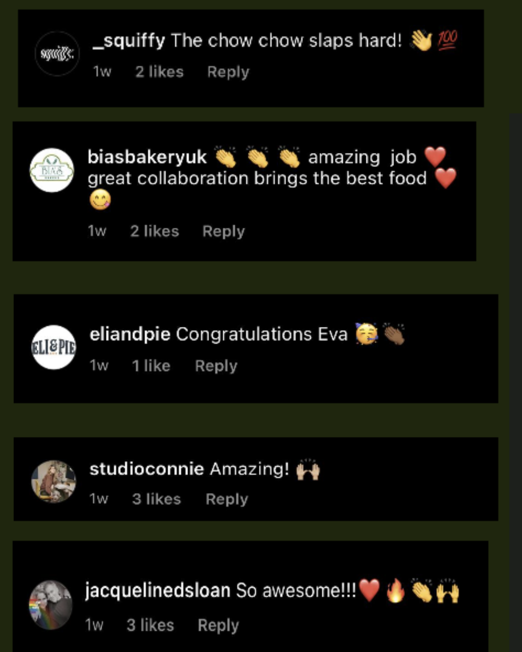Screen dimensions: 522x652
Task: Open jacquelinedsloan profile photo
Action: pyautogui.click(x=51, y=605)
